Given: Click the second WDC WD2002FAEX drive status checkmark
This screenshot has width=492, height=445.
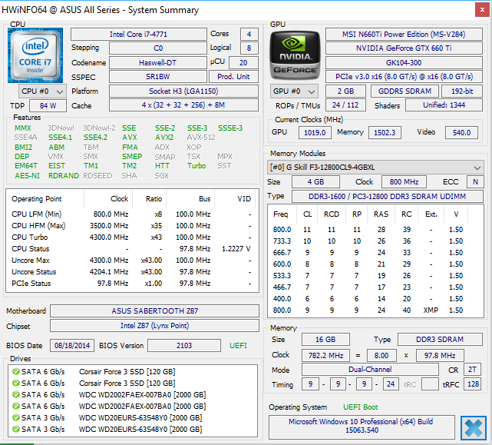Looking at the screenshot, I should click(x=15, y=406).
